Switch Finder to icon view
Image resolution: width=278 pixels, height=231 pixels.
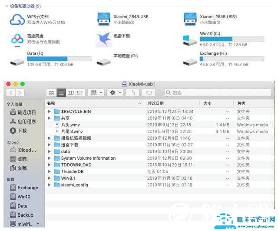click(x=52, y=92)
